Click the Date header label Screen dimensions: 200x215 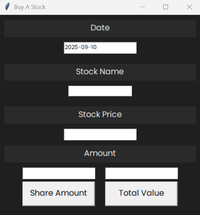(100, 28)
